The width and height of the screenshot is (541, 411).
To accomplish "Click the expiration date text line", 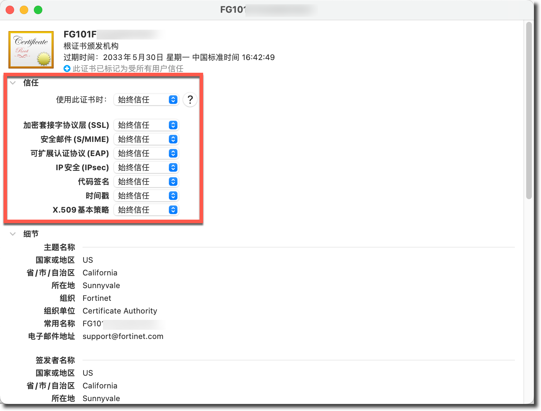I will [x=169, y=57].
